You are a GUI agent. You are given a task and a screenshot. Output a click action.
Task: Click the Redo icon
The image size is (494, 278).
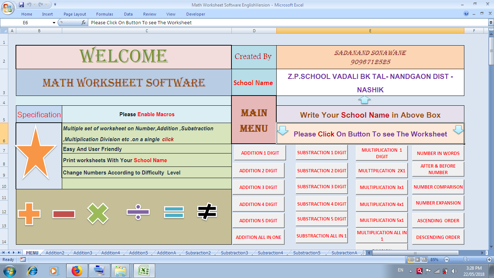[x=41, y=4]
